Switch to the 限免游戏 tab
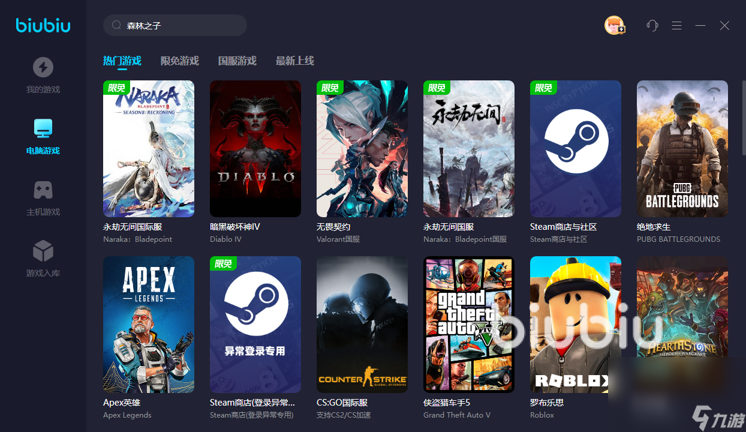This screenshot has height=432, width=746. click(179, 61)
